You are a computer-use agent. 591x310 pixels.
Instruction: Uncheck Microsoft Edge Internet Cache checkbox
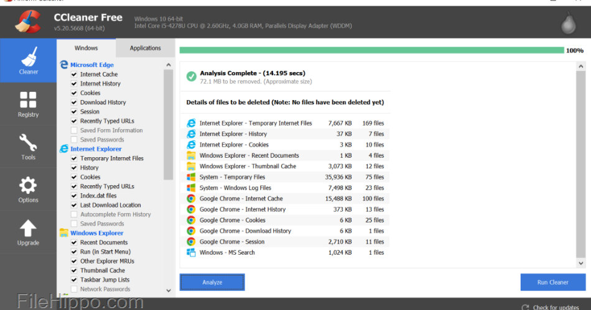[x=74, y=75]
